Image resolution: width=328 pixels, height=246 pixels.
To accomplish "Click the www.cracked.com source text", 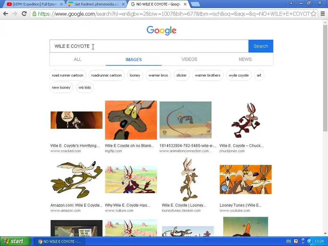I will coord(66,151).
